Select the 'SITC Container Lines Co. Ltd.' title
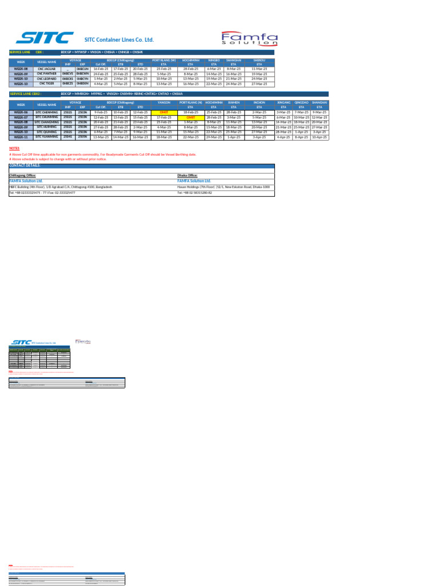Screen dimensions: 439x586 [x=119, y=39]
